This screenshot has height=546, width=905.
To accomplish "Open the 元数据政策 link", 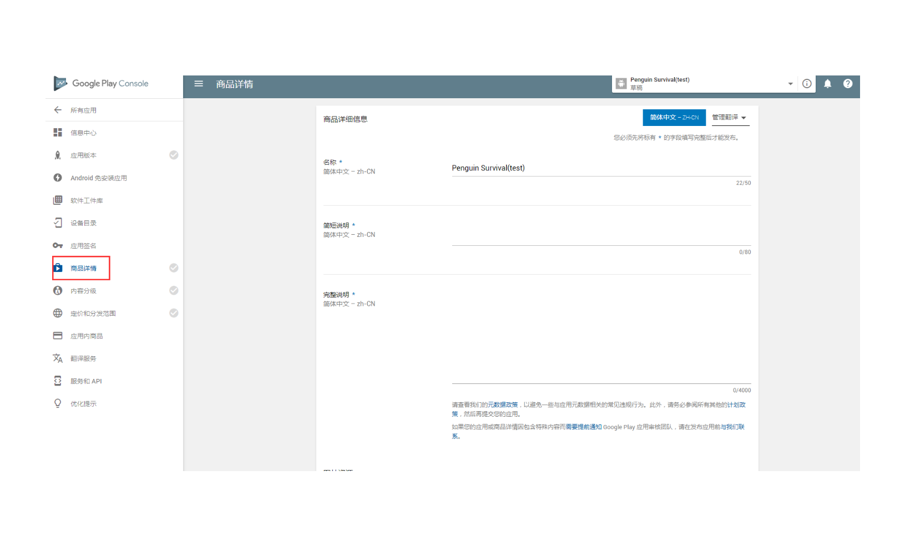I will tap(503, 405).
